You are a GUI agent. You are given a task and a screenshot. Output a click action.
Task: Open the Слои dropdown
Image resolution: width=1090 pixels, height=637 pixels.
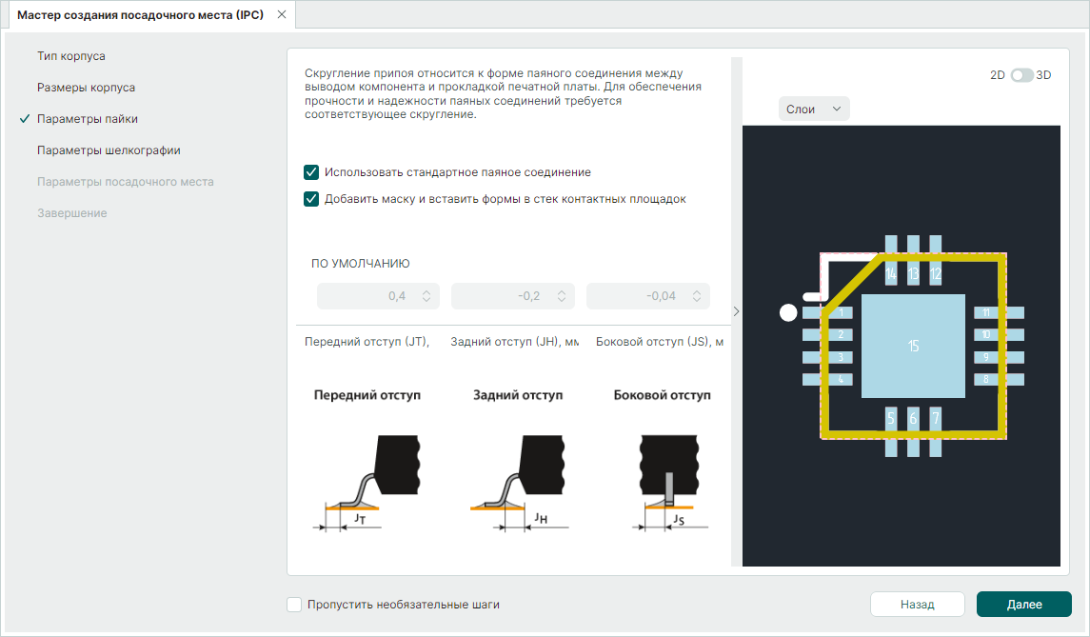point(813,109)
